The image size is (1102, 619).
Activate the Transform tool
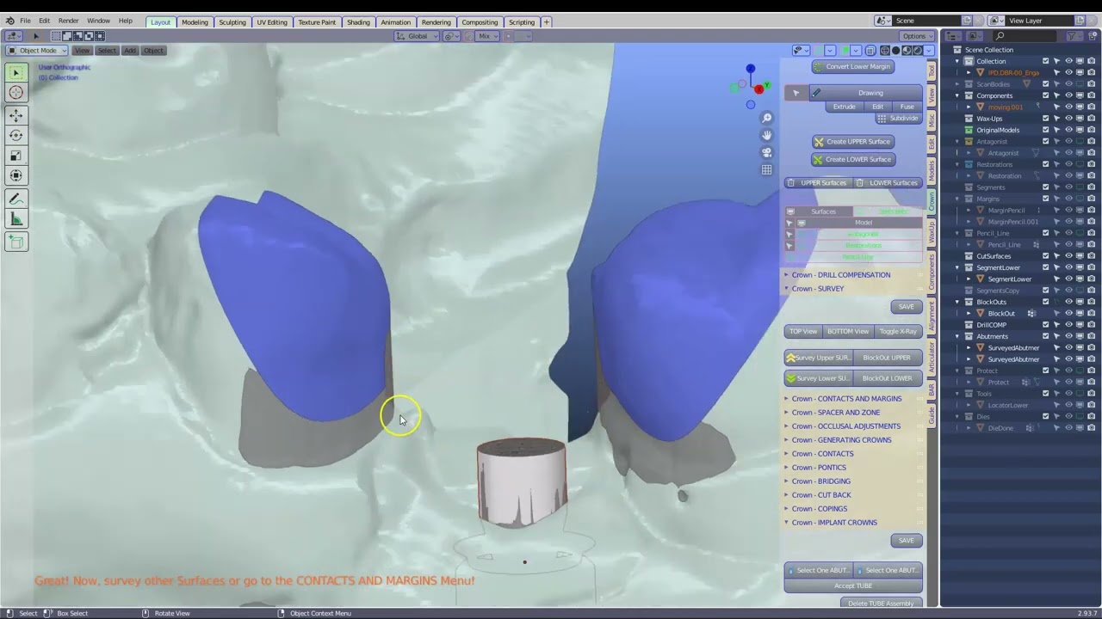pos(16,175)
